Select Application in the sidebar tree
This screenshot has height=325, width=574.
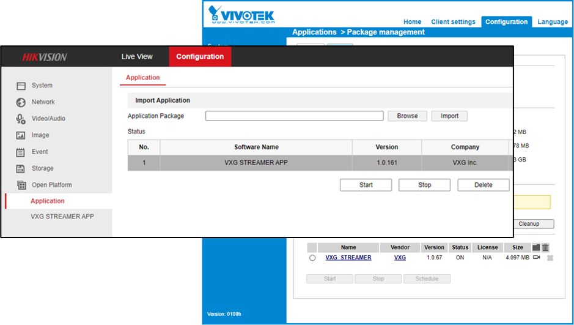[48, 201]
